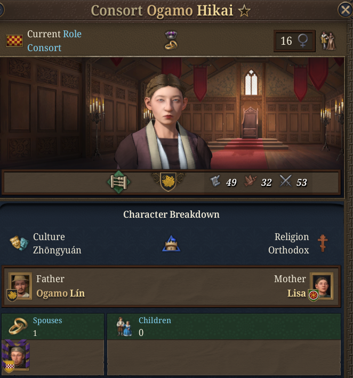The image size is (353, 378).
Task: Click the administrative skill scroll icon
Action: [x=215, y=182]
